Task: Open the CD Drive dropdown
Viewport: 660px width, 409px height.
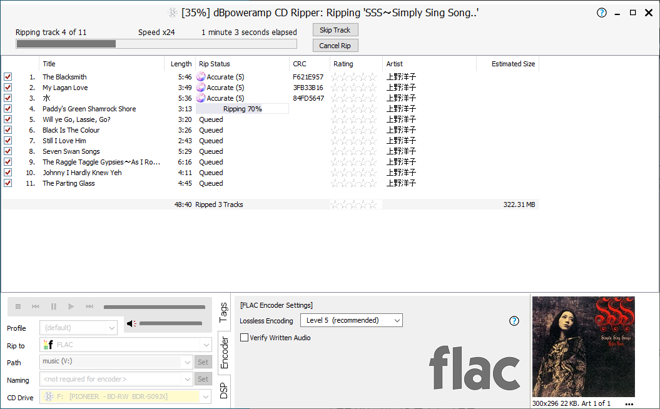Action: click(206, 396)
